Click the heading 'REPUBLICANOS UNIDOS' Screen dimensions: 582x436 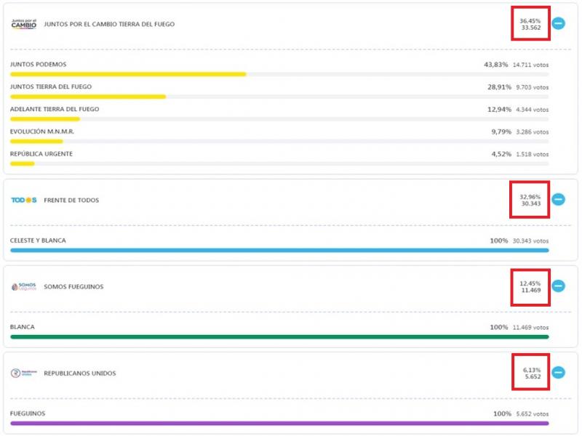coord(80,374)
